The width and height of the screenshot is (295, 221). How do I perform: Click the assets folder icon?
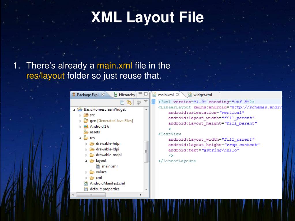86,132
